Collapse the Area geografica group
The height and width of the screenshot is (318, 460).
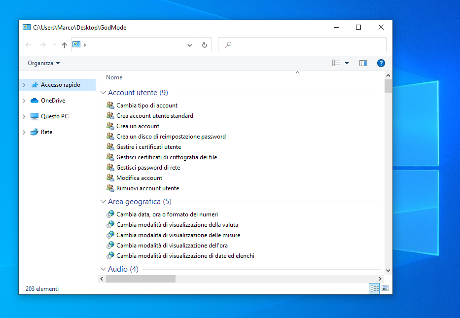click(x=103, y=202)
